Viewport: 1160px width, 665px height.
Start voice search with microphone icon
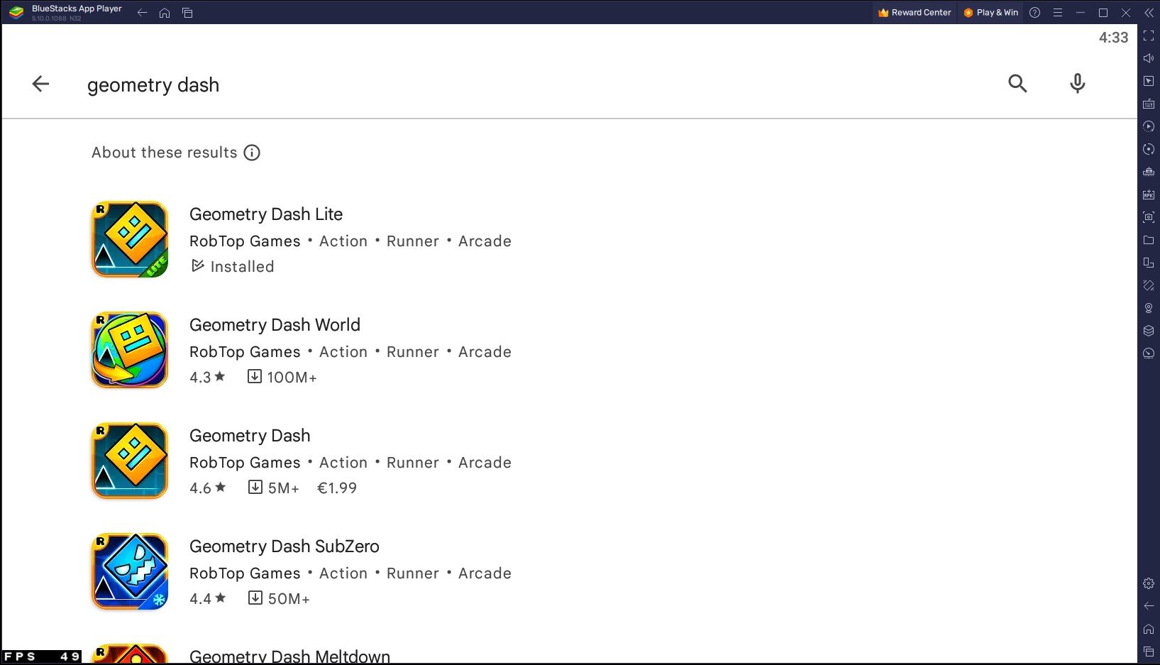pyautogui.click(x=1077, y=84)
